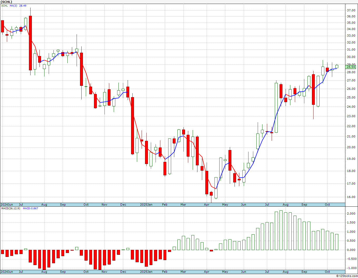Click the tallest MACD histogram bar in late July
Viewport: 358px width, 278px height.
click(x=281, y=230)
